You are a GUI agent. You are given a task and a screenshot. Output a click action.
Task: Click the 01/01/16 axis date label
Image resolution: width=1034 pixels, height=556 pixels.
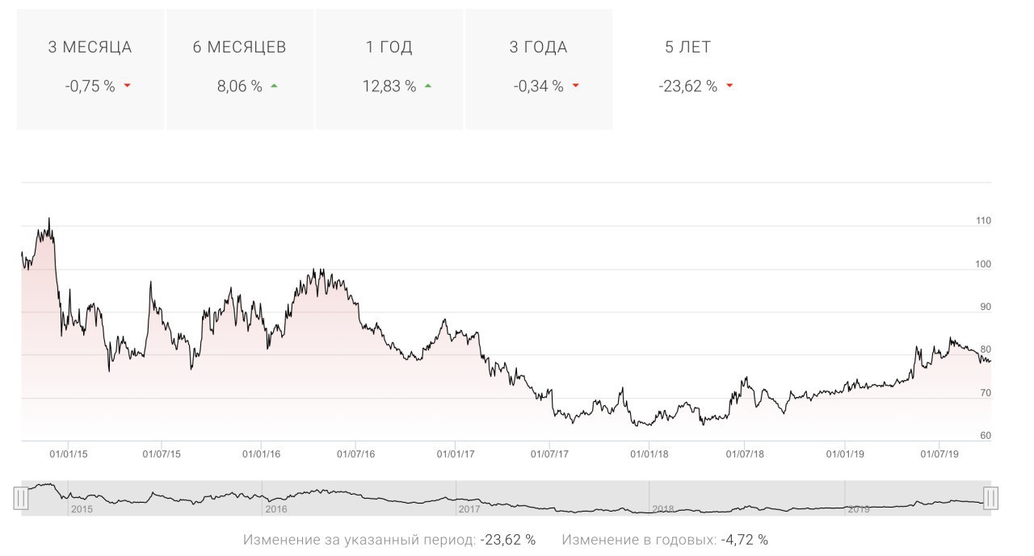tap(262, 454)
